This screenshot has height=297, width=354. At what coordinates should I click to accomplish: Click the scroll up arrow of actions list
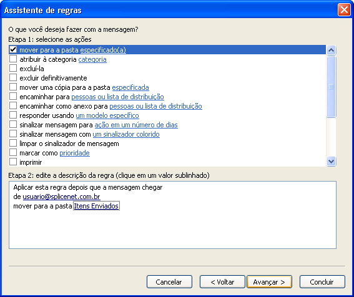coord(331,50)
